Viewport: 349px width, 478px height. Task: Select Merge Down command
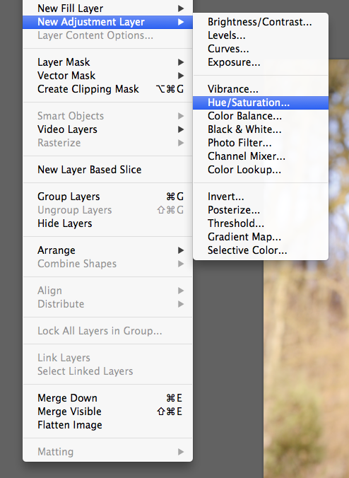click(x=107, y=398)
